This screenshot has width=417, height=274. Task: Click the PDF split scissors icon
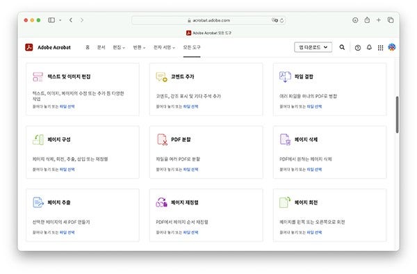click(162, 140)
